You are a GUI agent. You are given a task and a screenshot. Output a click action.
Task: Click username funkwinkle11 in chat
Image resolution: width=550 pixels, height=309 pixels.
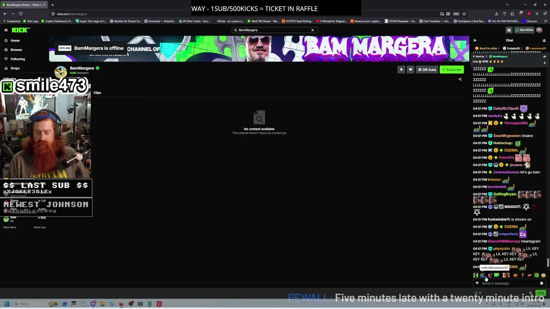click(498, 219)
